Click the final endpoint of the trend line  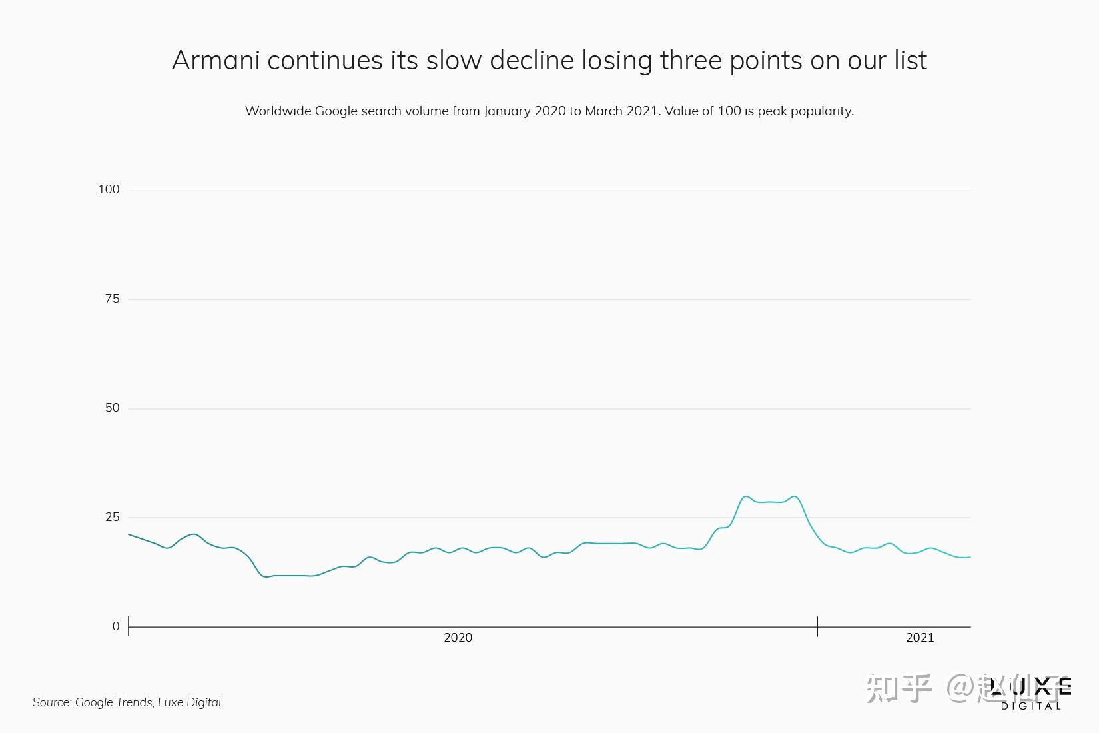[x=970, y=557]
